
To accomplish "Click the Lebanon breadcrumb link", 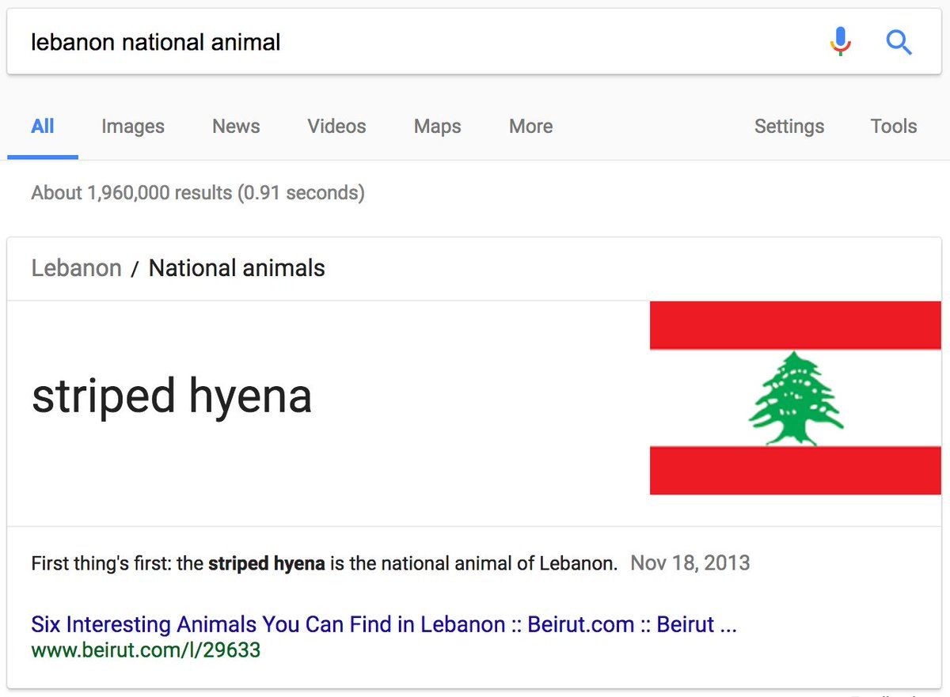I will (76, 268).
